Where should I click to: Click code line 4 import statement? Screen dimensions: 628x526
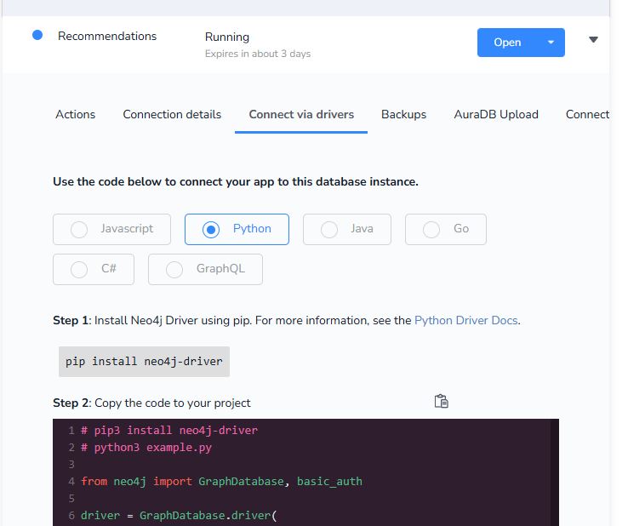[x=221, y=481]
